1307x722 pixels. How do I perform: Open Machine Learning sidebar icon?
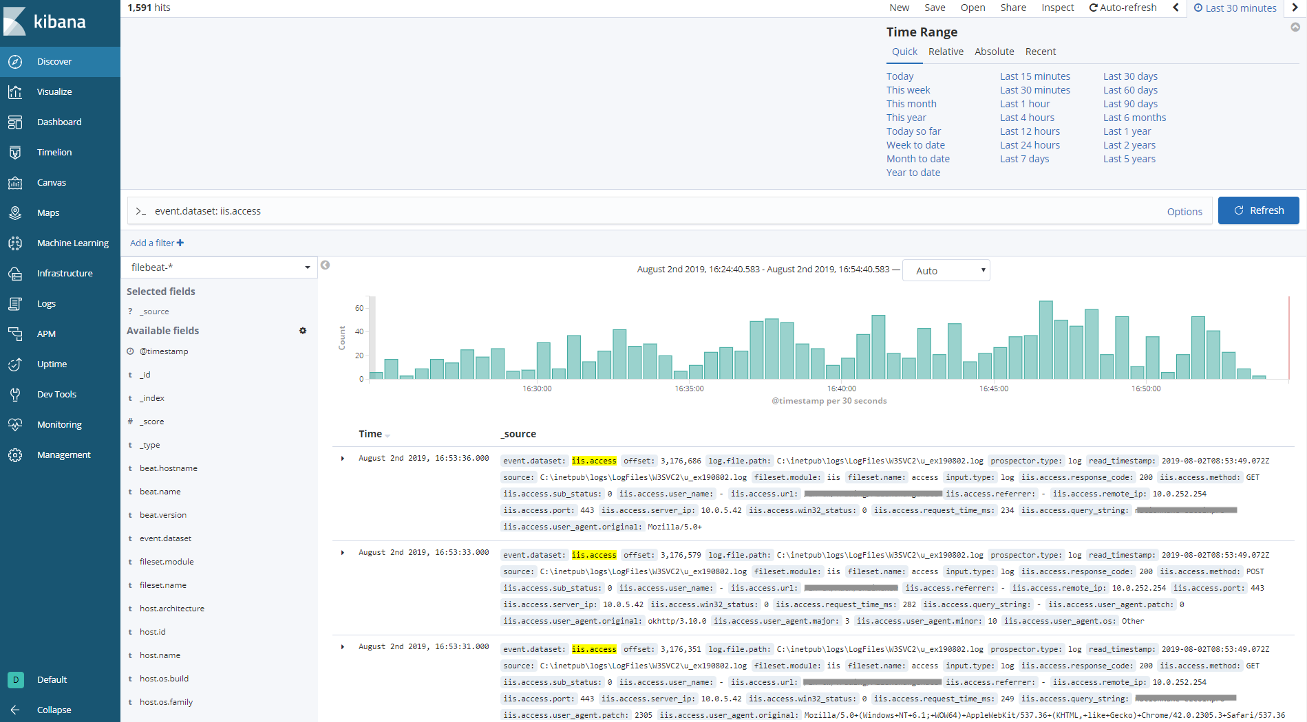click(15, 243)
